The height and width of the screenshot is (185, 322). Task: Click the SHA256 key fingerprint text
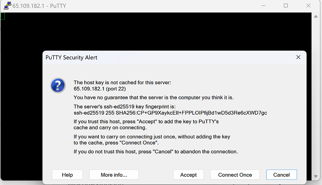pyautogui.click(x=170, y=113)
